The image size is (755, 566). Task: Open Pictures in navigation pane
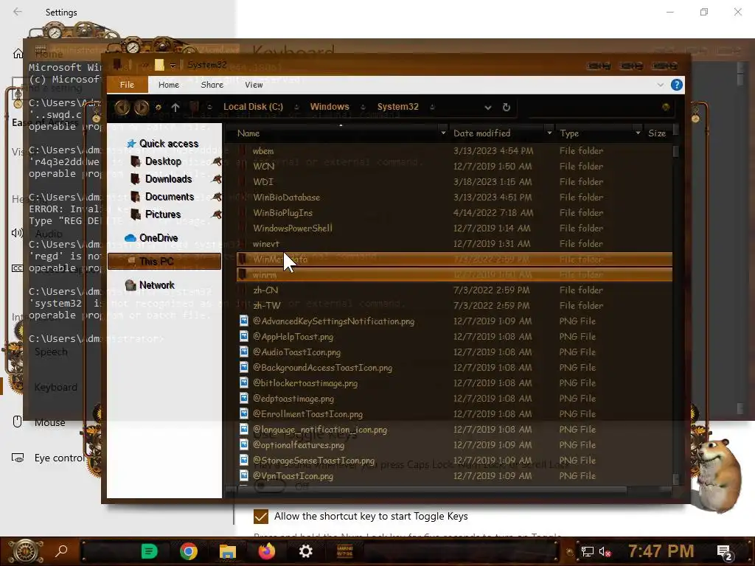pyautogui.click(x=163, y=214)
